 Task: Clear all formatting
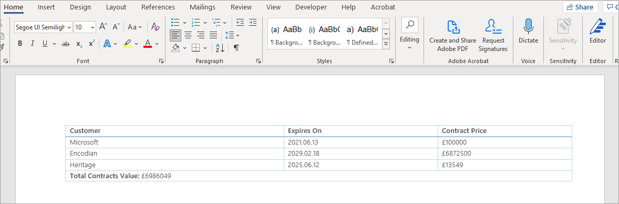[x=156, y=27]
